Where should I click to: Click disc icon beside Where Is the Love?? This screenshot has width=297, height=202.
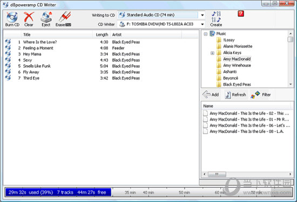pyautogui.click(x=8, y=41)
